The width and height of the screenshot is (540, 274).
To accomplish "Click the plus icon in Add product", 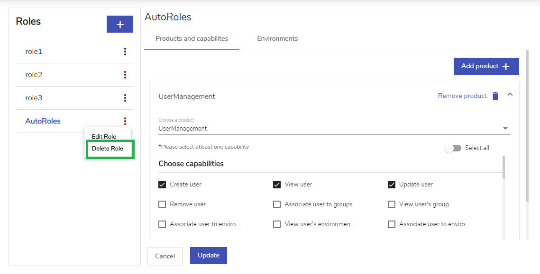I will (x=505, y=66).
